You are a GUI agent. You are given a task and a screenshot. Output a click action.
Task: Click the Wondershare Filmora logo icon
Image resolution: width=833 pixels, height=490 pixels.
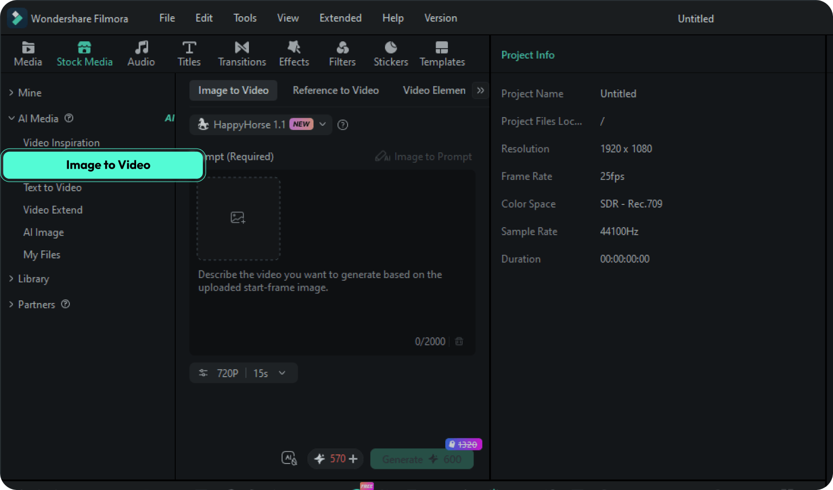pos(17,18)
